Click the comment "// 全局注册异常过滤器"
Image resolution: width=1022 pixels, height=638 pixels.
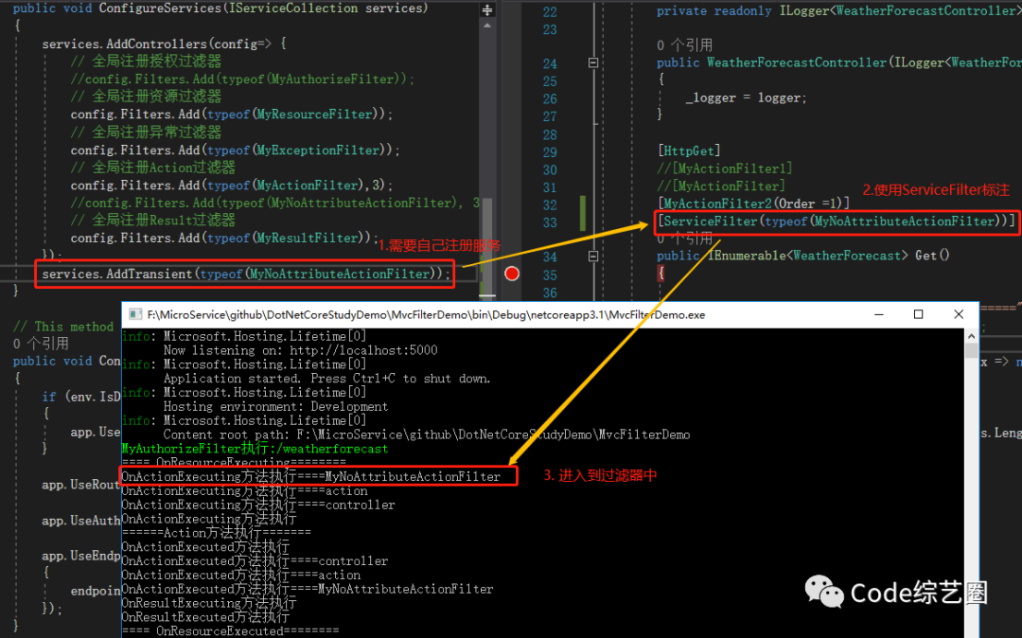(146, 133)
